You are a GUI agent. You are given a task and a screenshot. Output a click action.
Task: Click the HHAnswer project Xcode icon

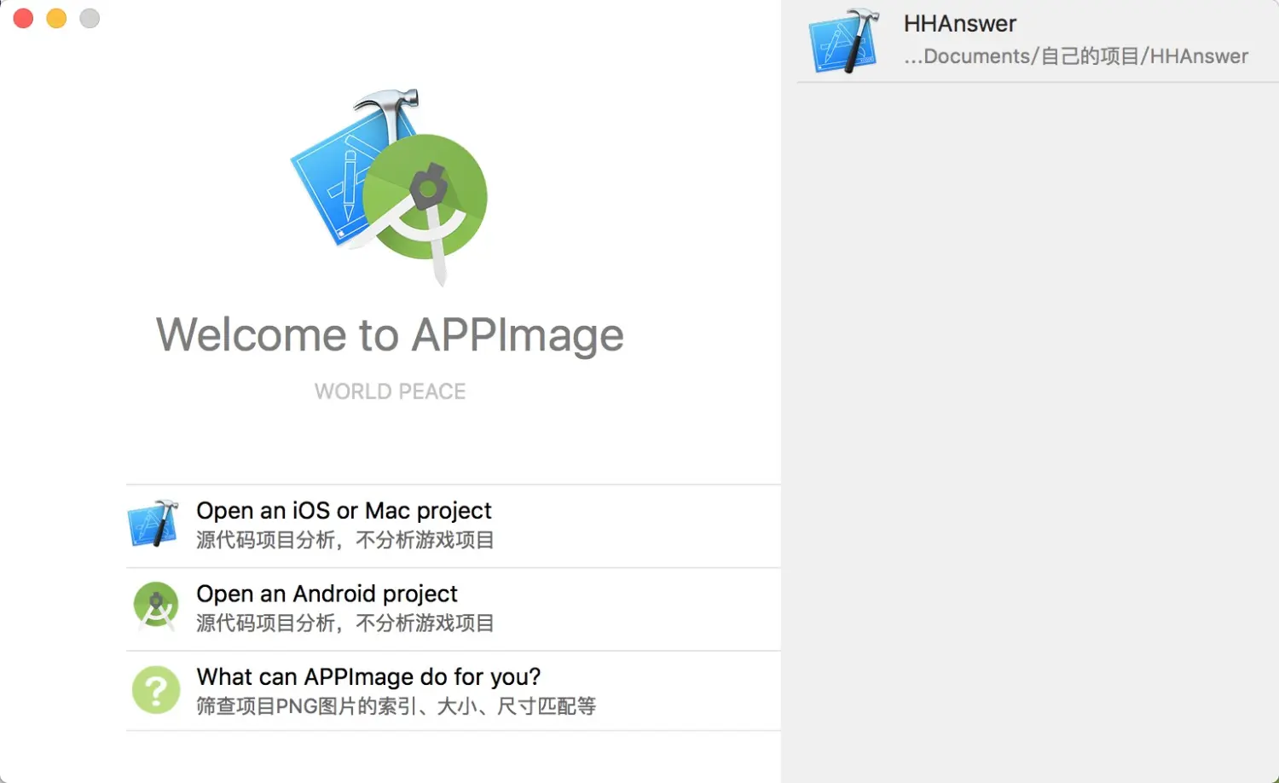click(x=843, y=41)
